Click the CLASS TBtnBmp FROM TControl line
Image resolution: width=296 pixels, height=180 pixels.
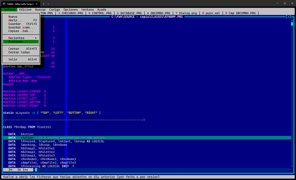tap(27, 127)
